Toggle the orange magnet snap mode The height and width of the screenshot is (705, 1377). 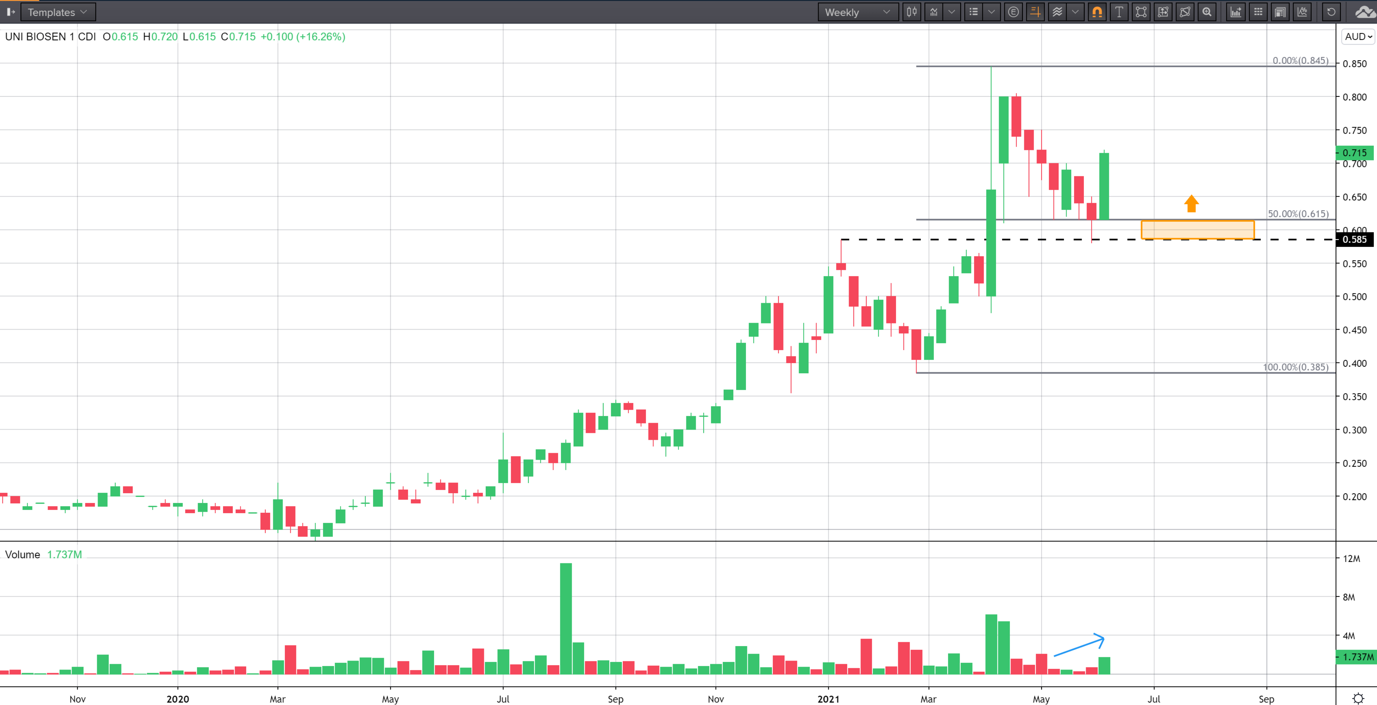tap(1097, 12)
